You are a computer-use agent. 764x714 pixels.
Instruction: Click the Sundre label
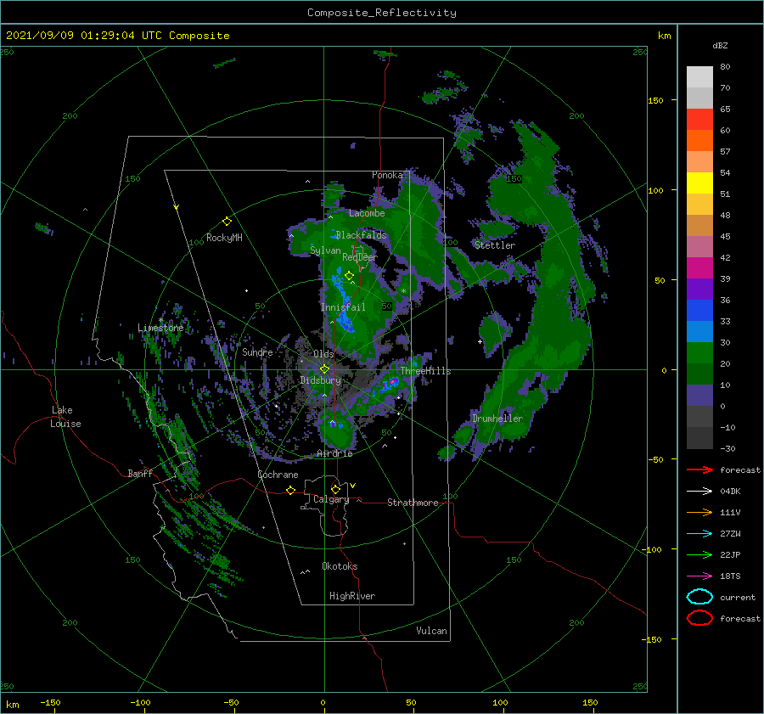(x=258, y=351)
